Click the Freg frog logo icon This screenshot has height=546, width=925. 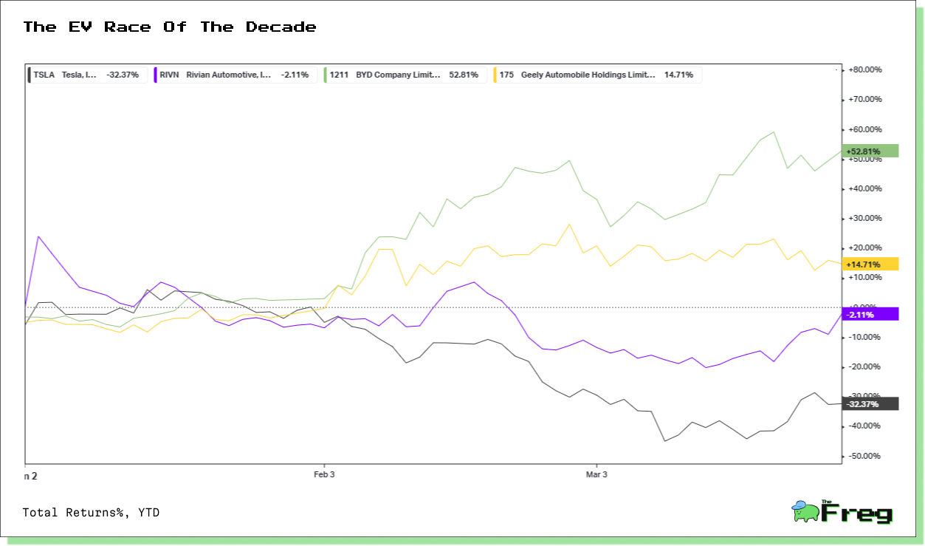pyautogui.click(x=805, y=511)
